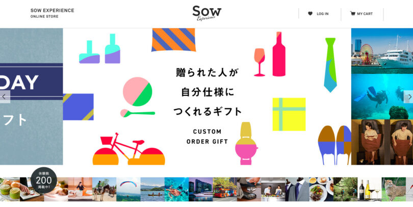The height and width of the screenshot is (207, 413).
Task: Open MY CART link
Action: click(365, 14)
